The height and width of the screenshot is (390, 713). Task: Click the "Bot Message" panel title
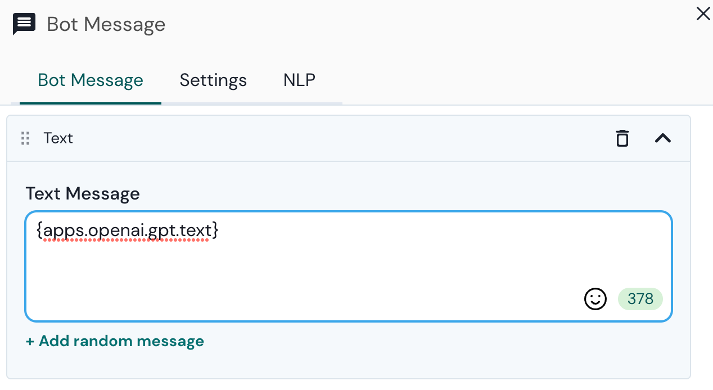coord(106,25)
